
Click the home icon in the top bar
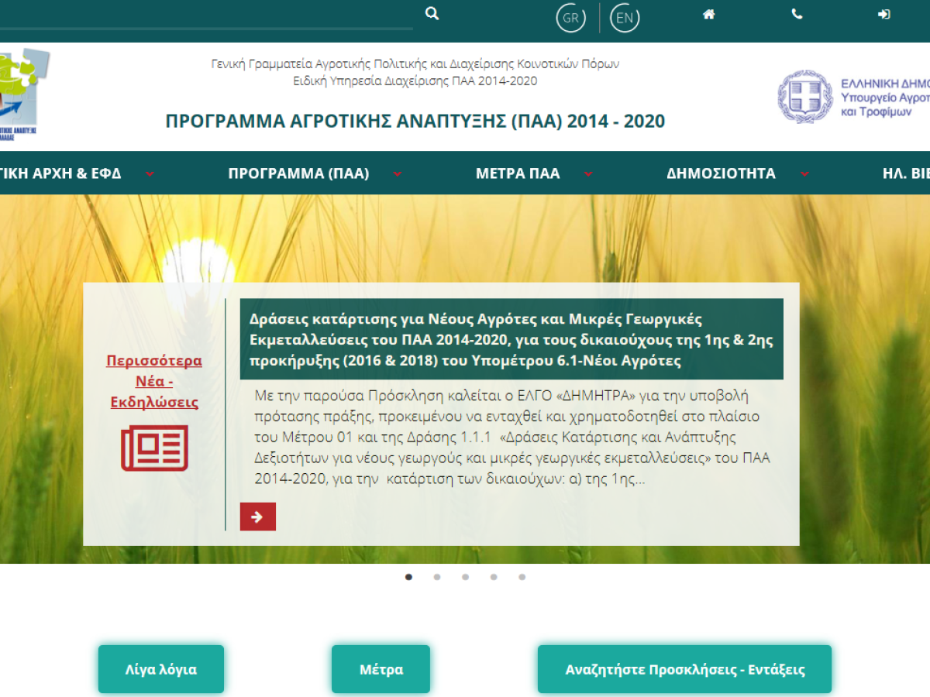pos(708,13)
